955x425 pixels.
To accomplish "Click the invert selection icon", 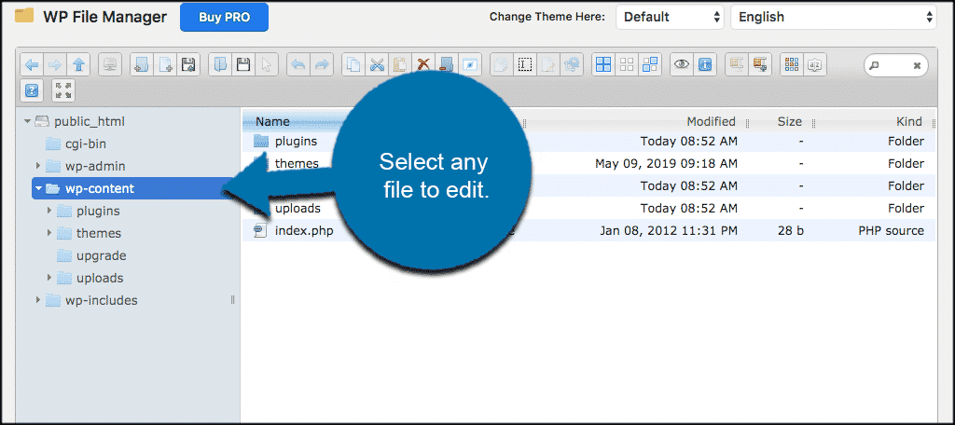I will [x=650, y=64].
